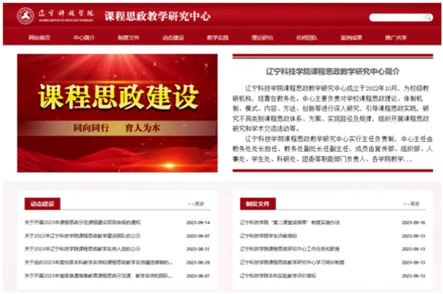Go to 制度文件 in the navigation bar
This screenshot has height=294, width=443.
(129, 38)
